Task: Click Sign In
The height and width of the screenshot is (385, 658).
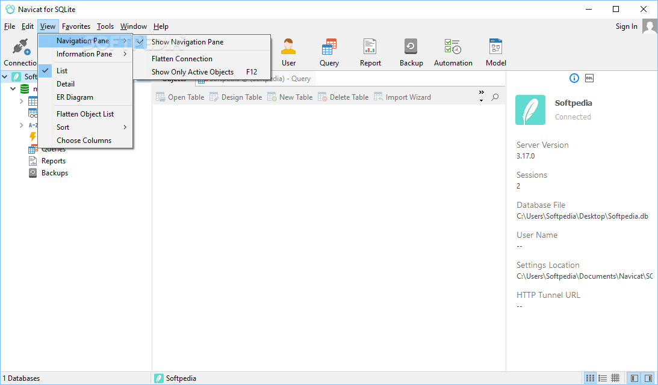Action: pyautogui.click(x=627, y=26)
